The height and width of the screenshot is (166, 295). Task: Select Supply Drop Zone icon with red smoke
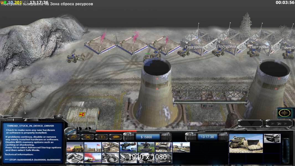point(93,158)
